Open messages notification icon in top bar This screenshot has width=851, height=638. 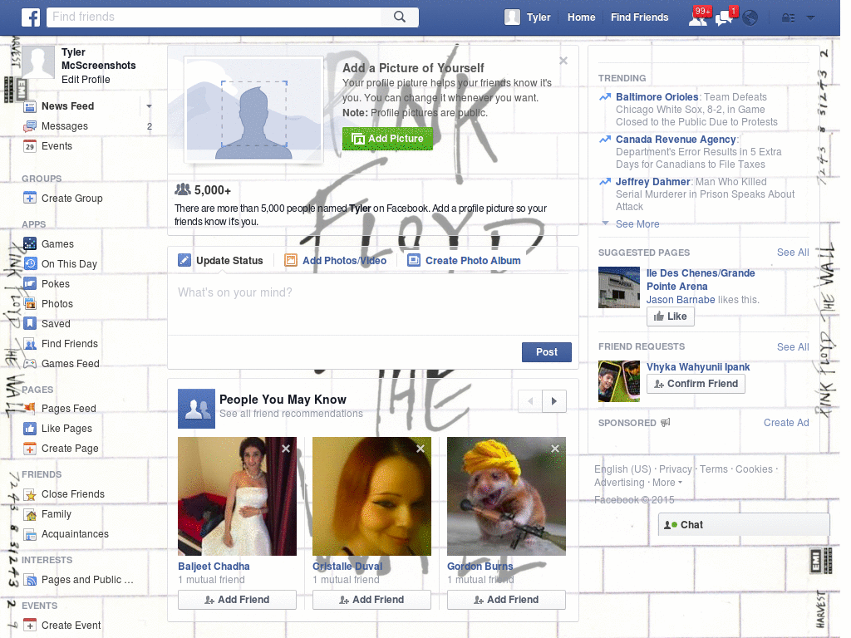[725, 18]
